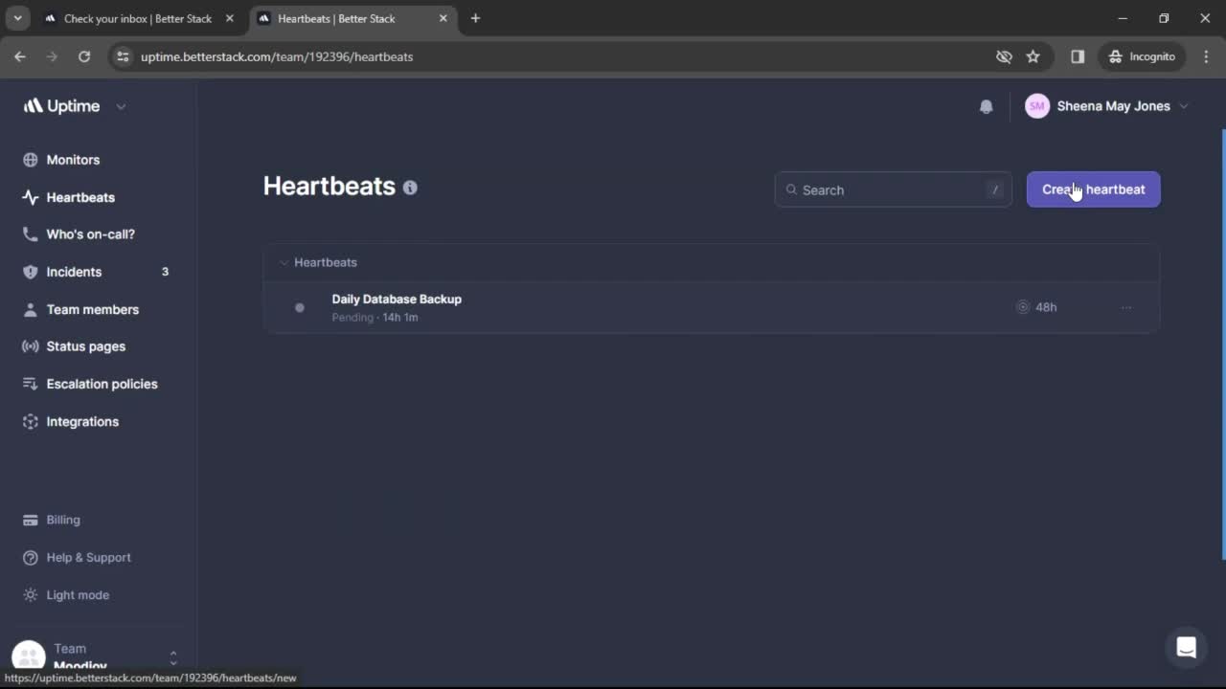1226x689 pixels.
Task: Click the search magnifier icon
Action: pyautogui.click(x=791, y=189)
